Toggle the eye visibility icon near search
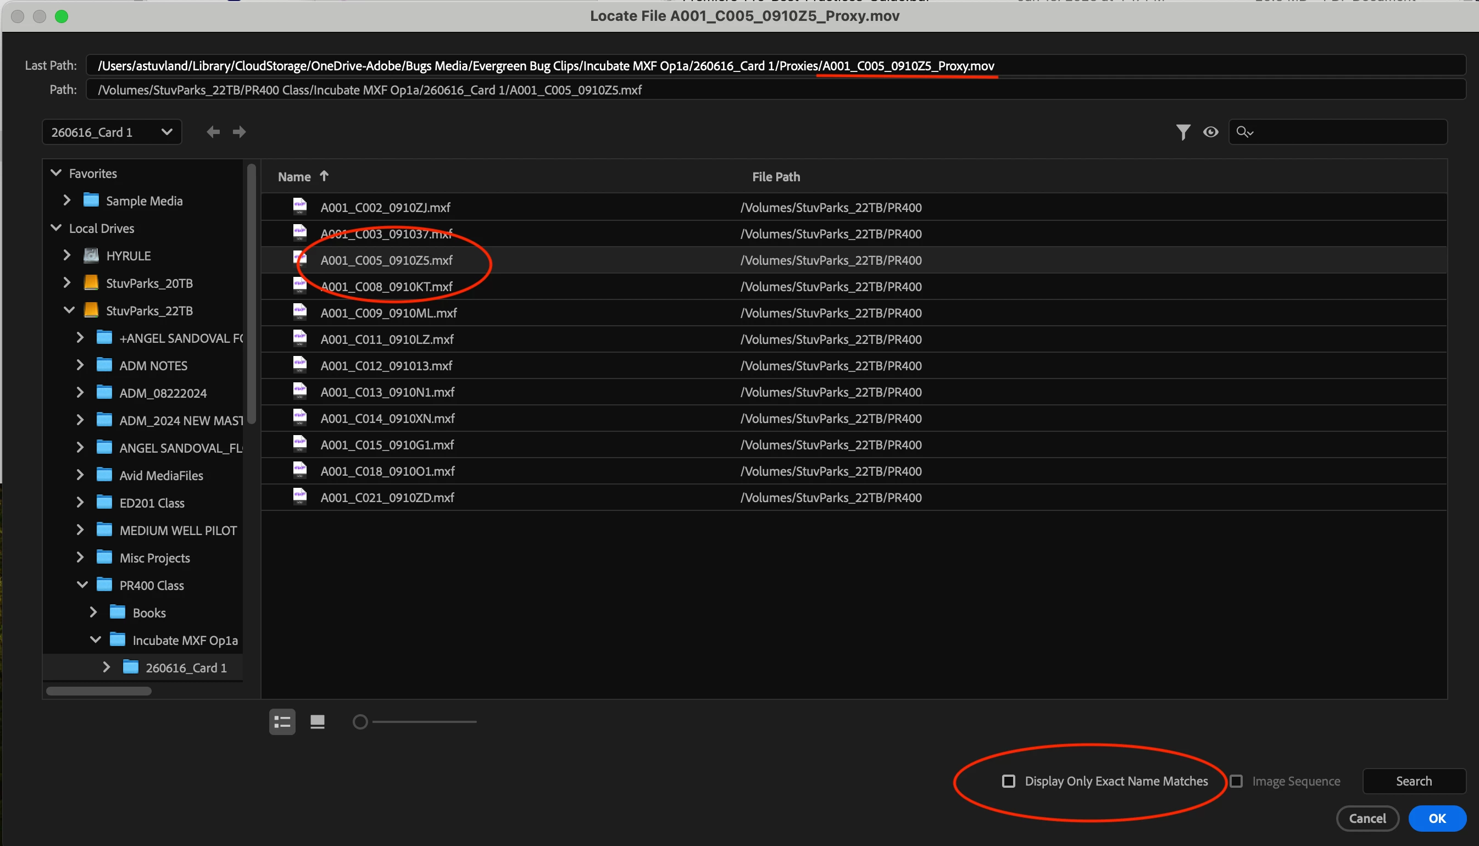 click(1211, 132)
